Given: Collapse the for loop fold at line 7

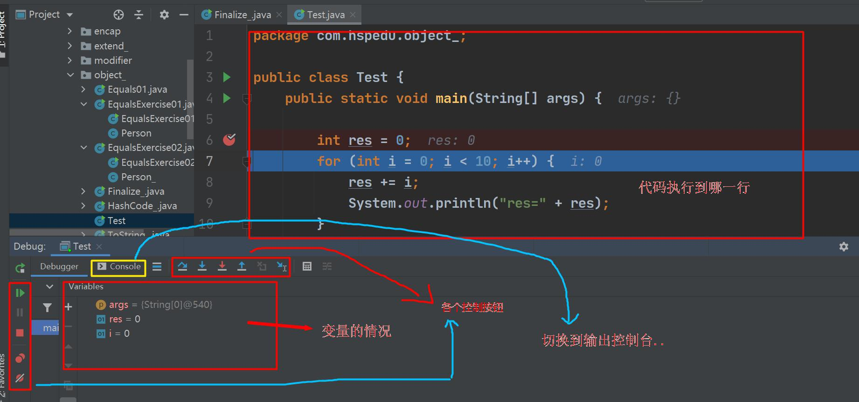Looking at the screenshot, I should pos(247,161).
